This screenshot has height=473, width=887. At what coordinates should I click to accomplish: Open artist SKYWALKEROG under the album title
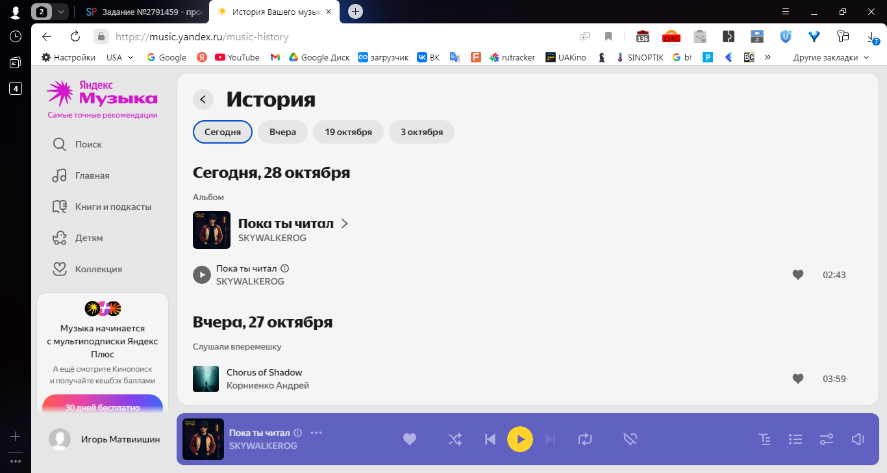click(272, 238)
